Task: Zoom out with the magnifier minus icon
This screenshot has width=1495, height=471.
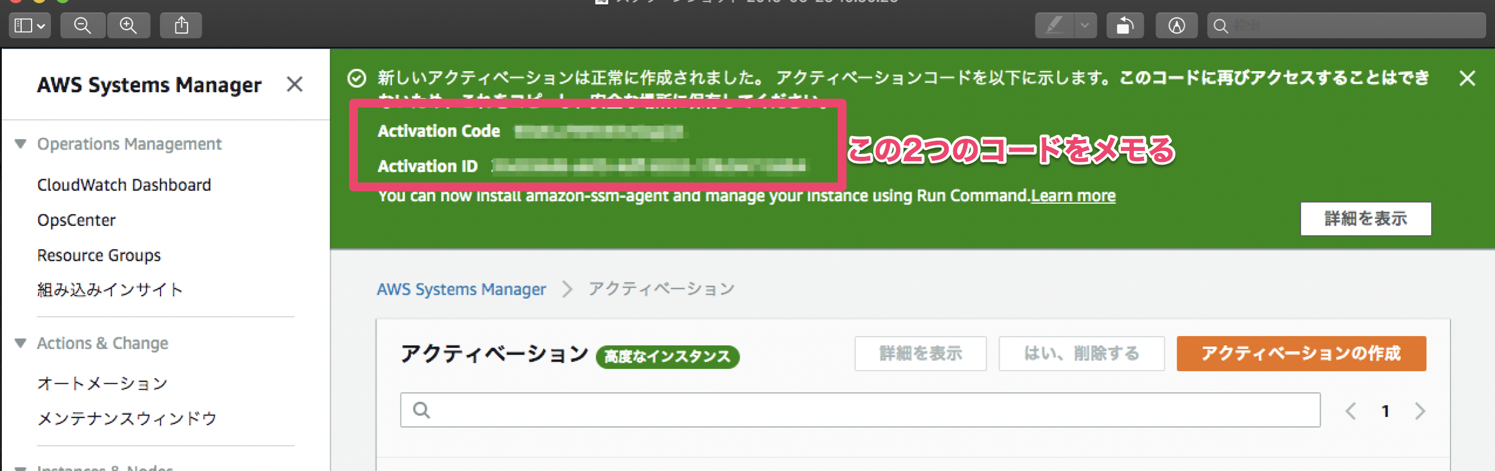Action: 83,26
